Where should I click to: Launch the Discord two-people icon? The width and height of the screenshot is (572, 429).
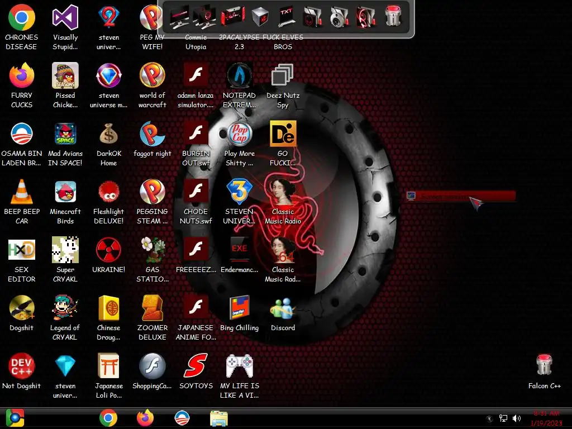tap(283, 308)
